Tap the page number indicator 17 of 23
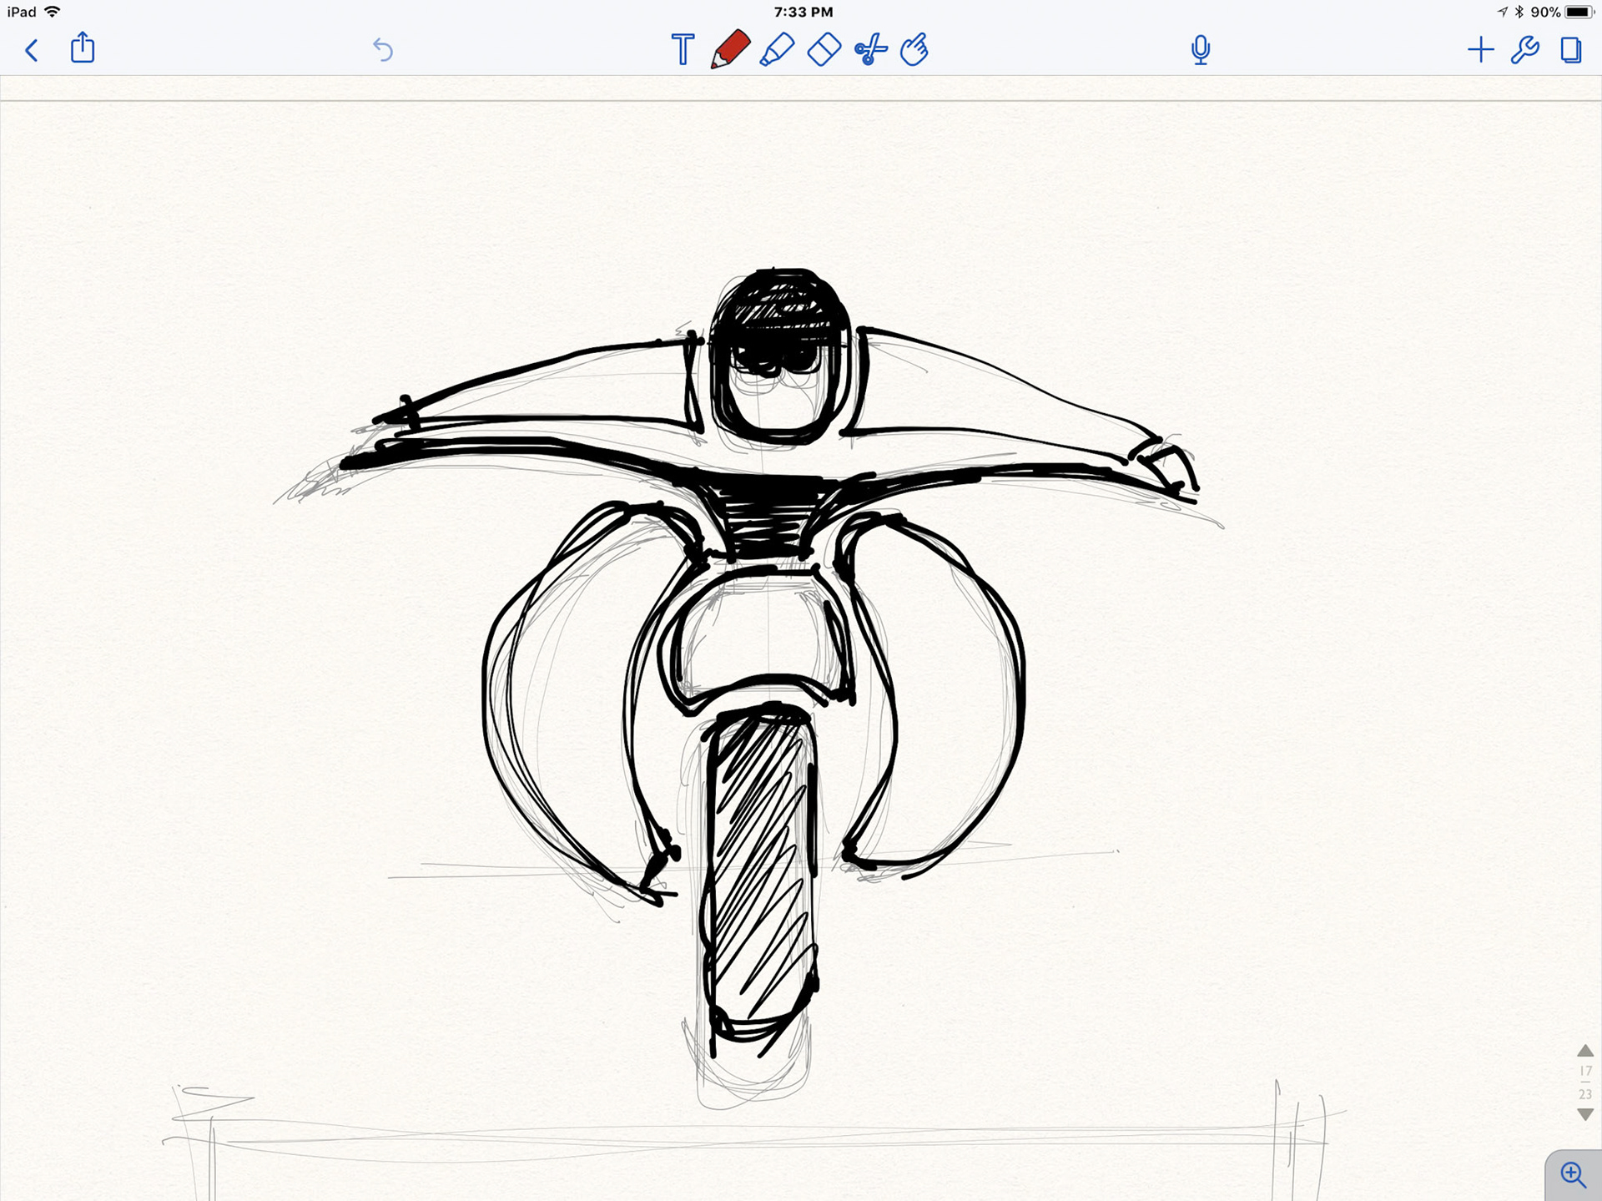Viewport: 1602px width, 1201px height. pyautogui.click(x=1585, y=1082)
